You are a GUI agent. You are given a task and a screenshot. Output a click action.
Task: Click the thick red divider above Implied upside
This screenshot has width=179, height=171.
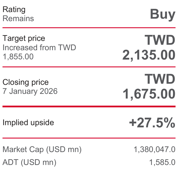coord(89,106)
